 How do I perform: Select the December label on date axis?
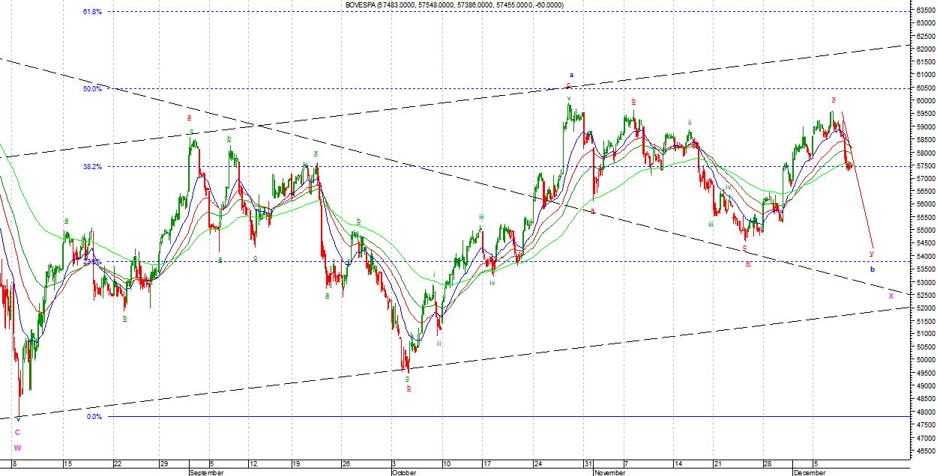pyautogui.click(x=810, y=473)
